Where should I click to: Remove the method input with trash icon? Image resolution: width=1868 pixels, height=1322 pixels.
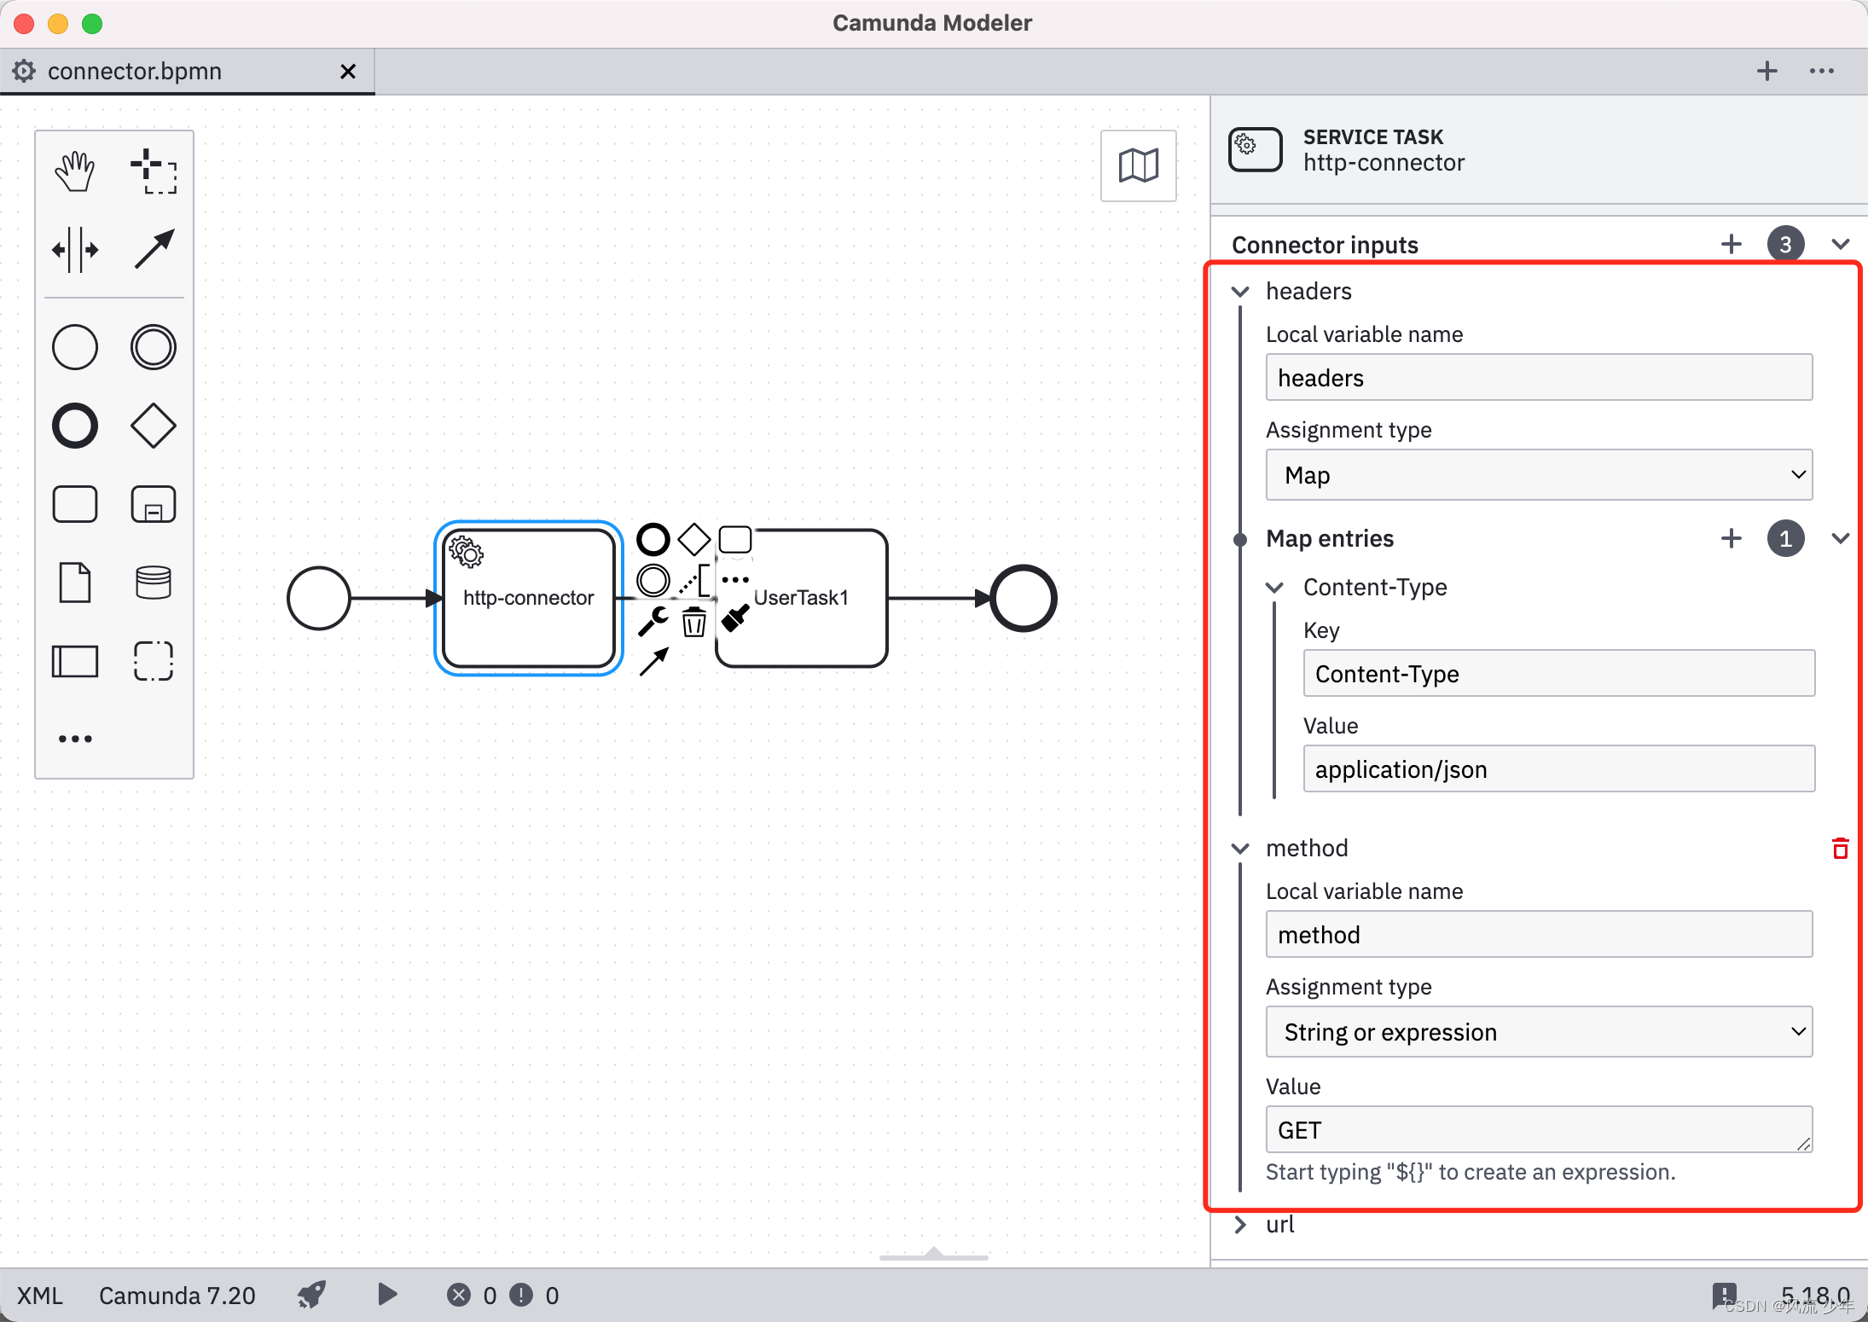1840,849
